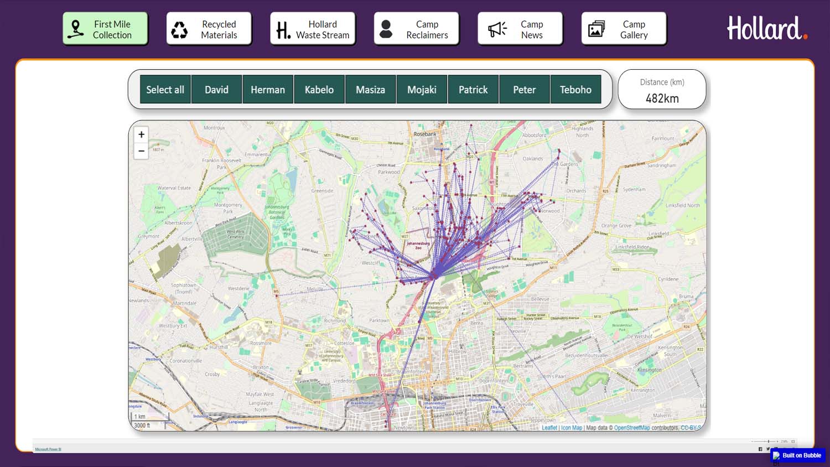Image resolution: width=830 pixels, height=467 pixels.
Task: Share the report on Facebook
Action: 760,449
